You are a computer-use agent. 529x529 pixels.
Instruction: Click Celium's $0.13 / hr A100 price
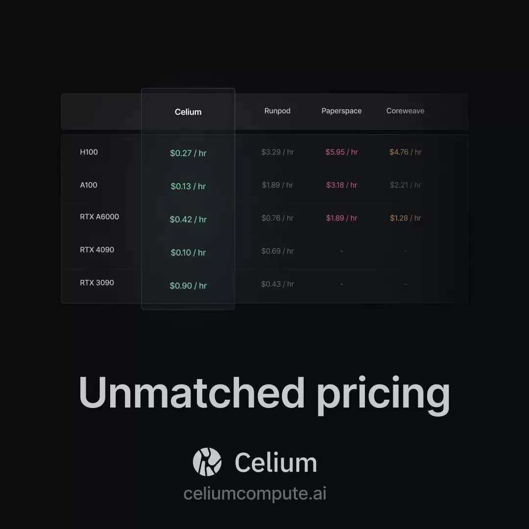coord(188,187)
